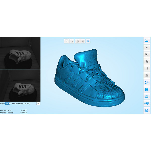This screenshot has width=151, height=151.
Task: Send model to 3D printer icon
Action: pos(147,103)
